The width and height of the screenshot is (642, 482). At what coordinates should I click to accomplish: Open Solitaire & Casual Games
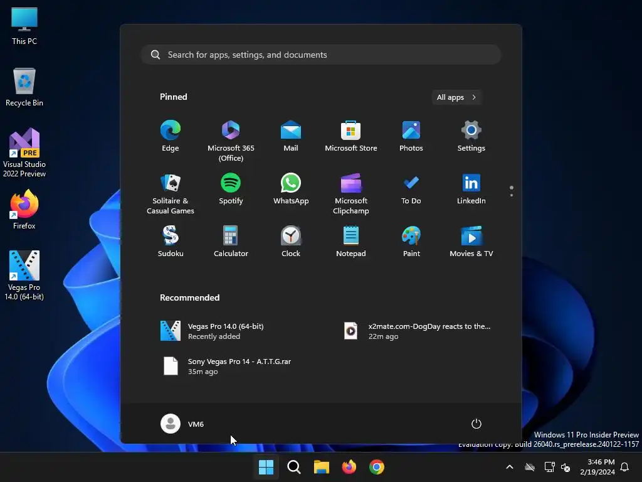tap(171, 194)
